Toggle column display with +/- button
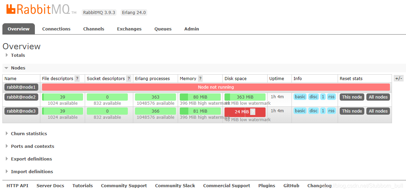Viewport: 406px width, 192px height. (x=398, y=78)
